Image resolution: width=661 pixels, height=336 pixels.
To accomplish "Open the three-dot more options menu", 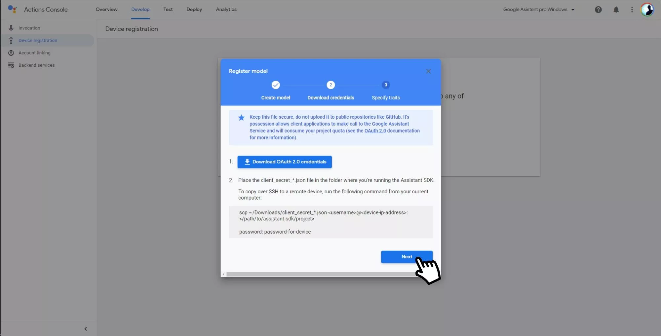I will (x=632, y=10).
